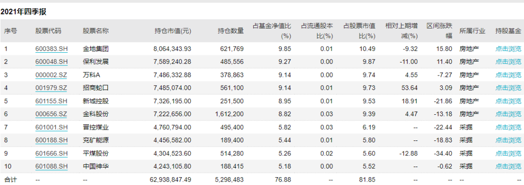Open stock code link 000656.SZ
The width and height of the screenshot is (524, 185).
coord(51,114)
